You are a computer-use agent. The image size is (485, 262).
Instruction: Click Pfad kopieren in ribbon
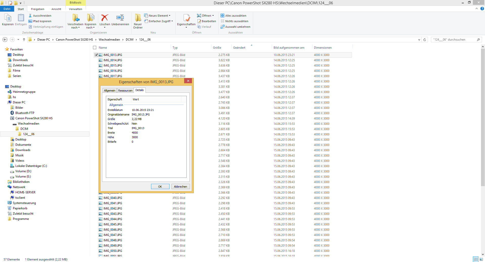tap(40, 21)
